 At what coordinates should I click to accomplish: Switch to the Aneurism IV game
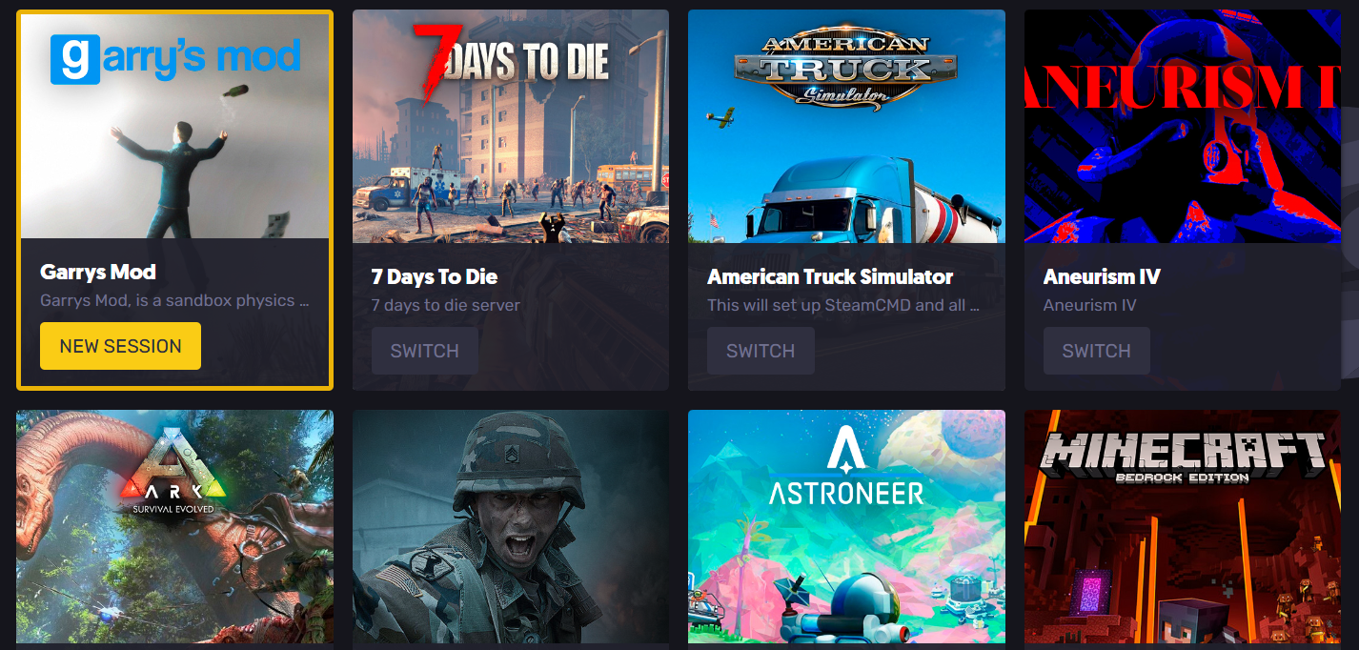click(x=1097, y=351)
